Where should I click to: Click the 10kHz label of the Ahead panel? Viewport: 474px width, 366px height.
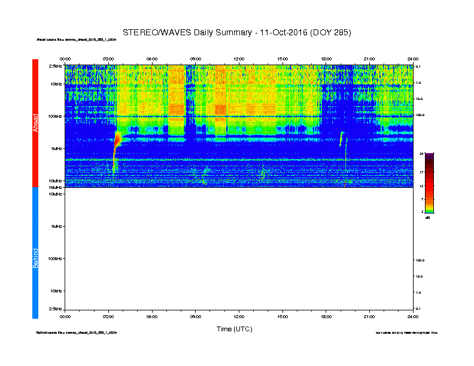[56, 84]
